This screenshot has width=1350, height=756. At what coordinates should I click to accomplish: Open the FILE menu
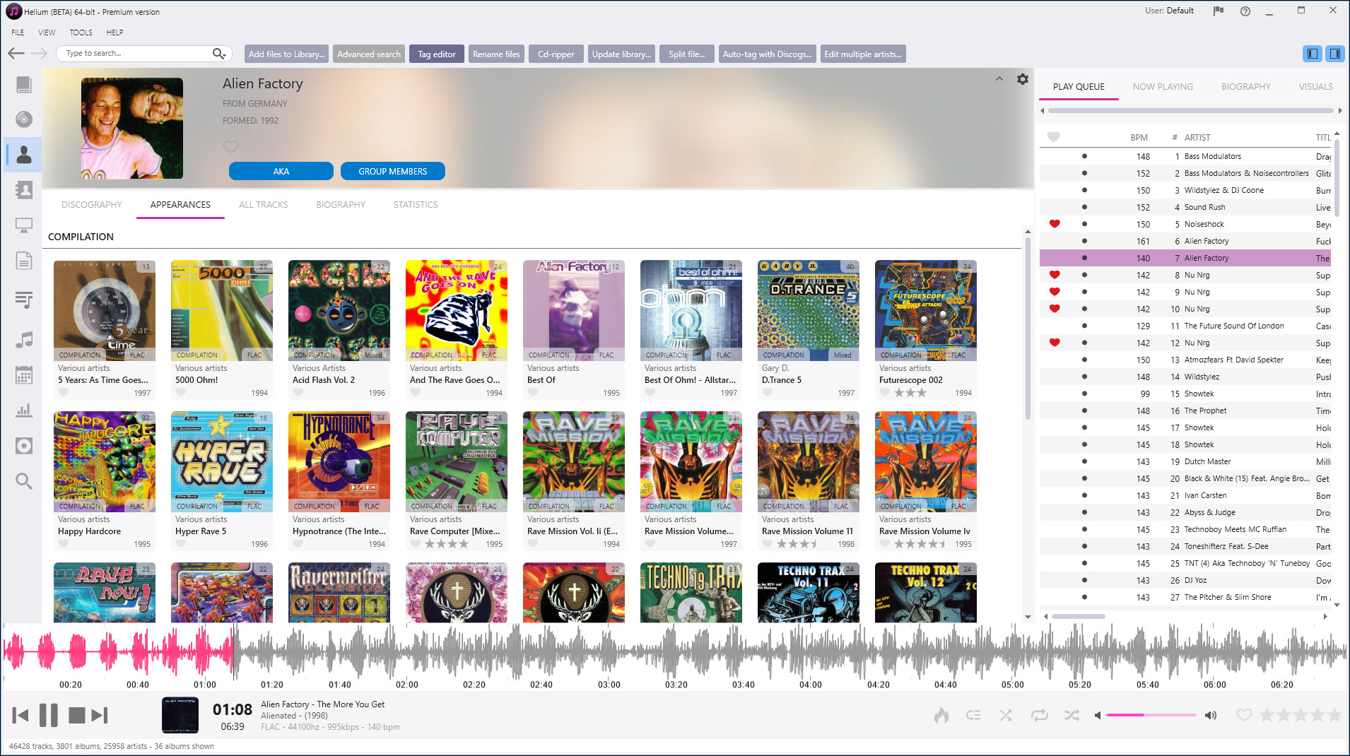[18, 33]
